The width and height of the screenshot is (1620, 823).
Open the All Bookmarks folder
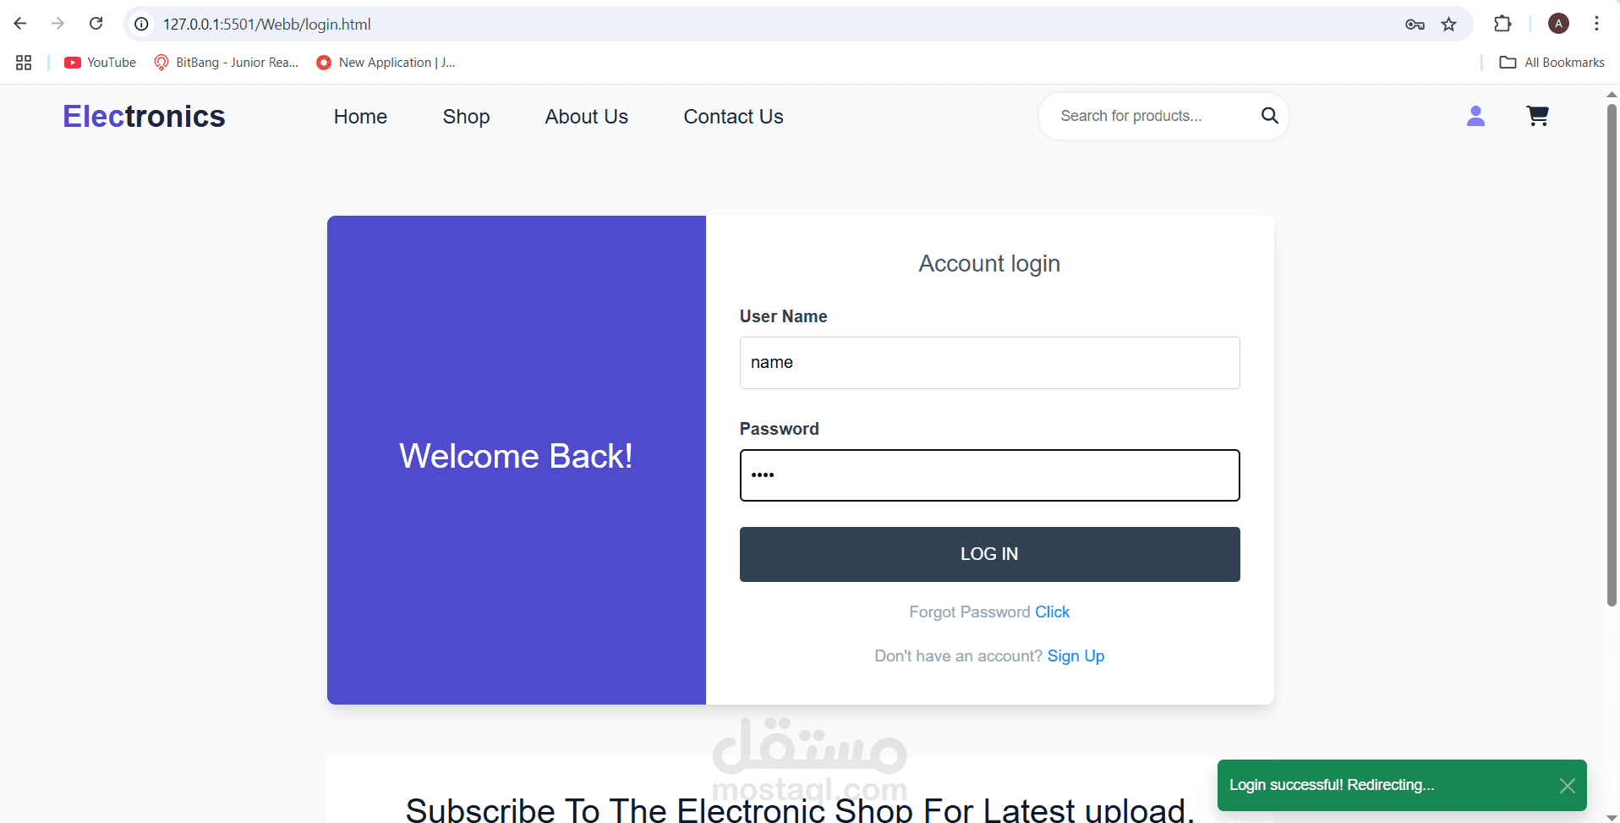coord(1552,63)
